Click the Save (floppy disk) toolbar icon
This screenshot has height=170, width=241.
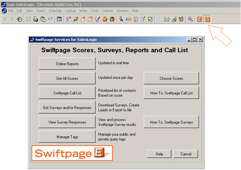29,19
